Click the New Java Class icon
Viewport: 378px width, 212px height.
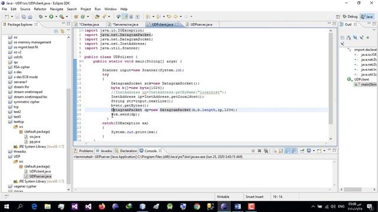tap(83, 16)
